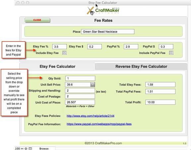191x150 pixels.
Task: Click the green CLOSE button
Action: tap(37, 20)
